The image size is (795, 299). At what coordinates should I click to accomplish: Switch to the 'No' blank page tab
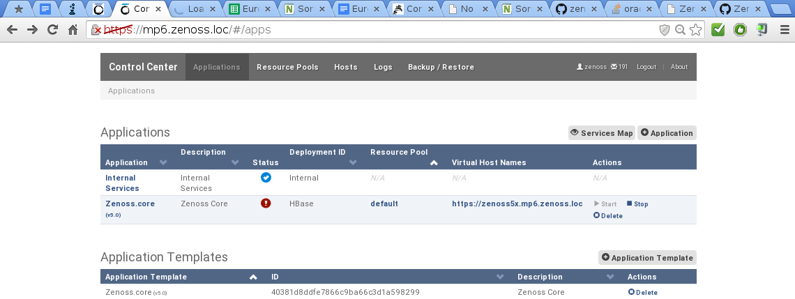pos(467,8)
